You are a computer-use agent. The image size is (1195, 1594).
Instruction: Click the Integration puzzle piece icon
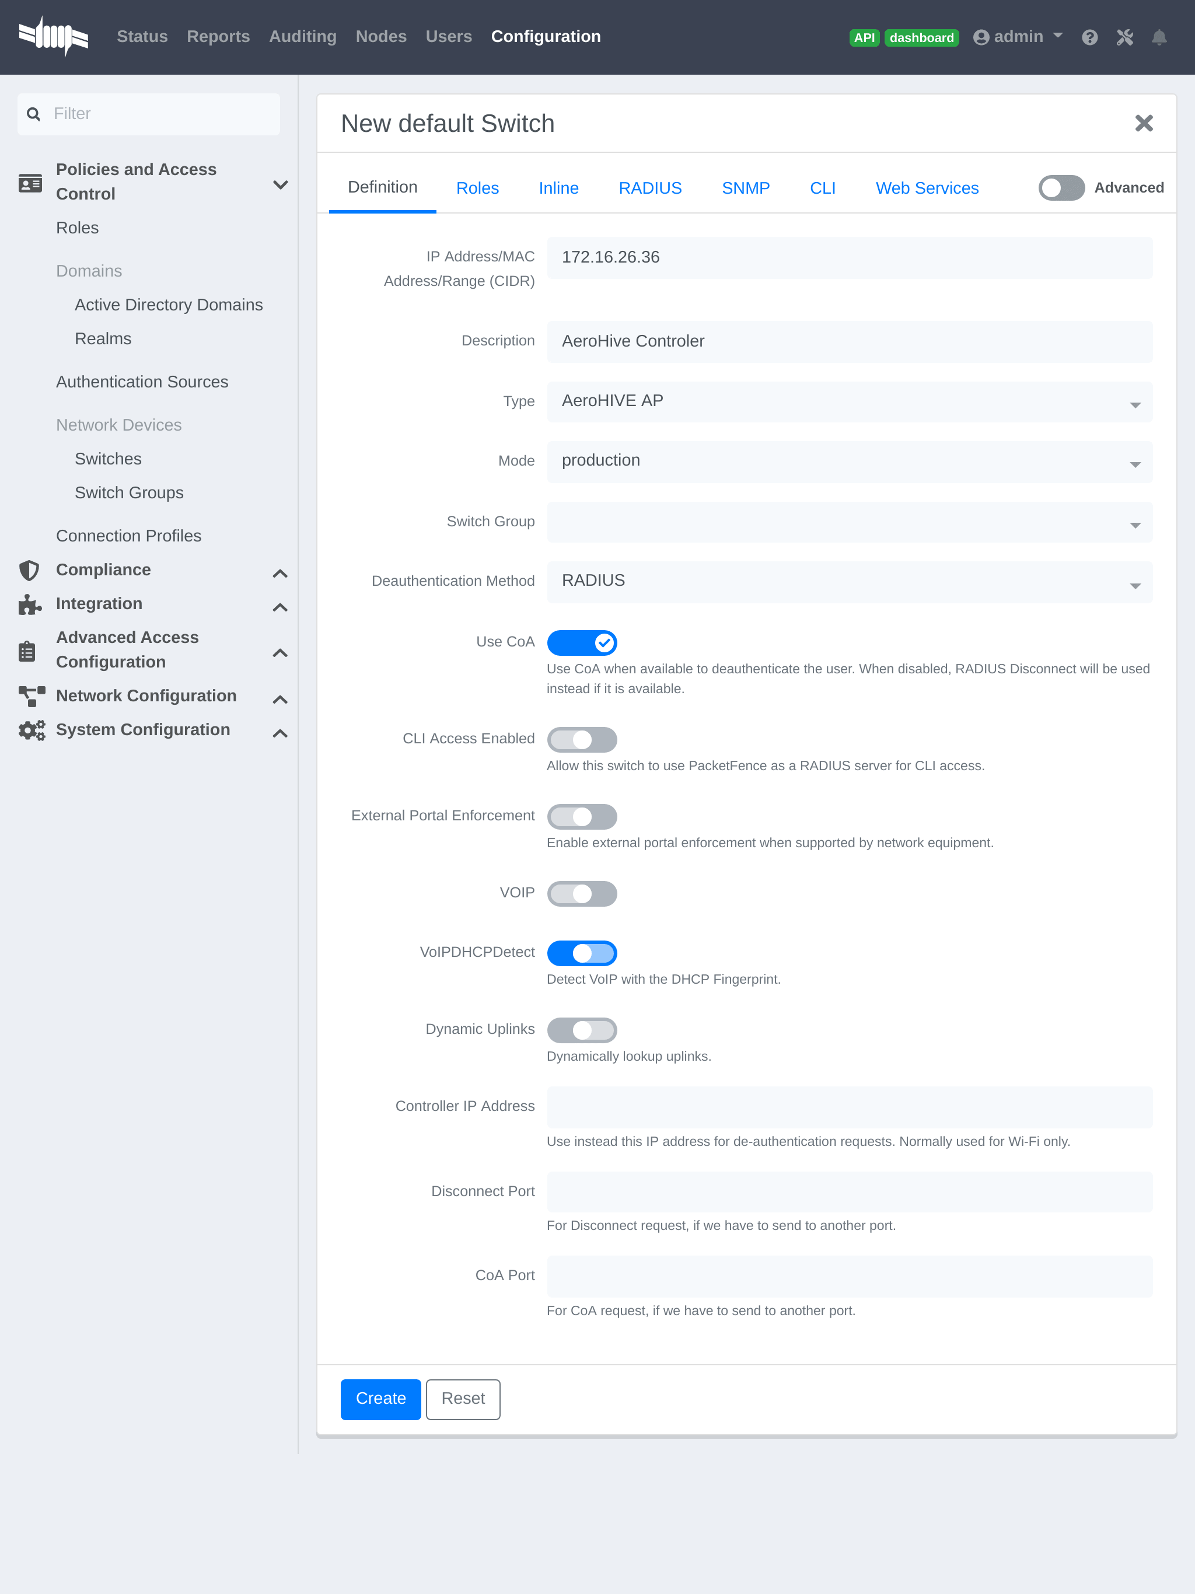[30, 604]
